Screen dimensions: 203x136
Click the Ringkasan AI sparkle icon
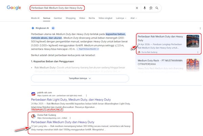pos(33,28)
